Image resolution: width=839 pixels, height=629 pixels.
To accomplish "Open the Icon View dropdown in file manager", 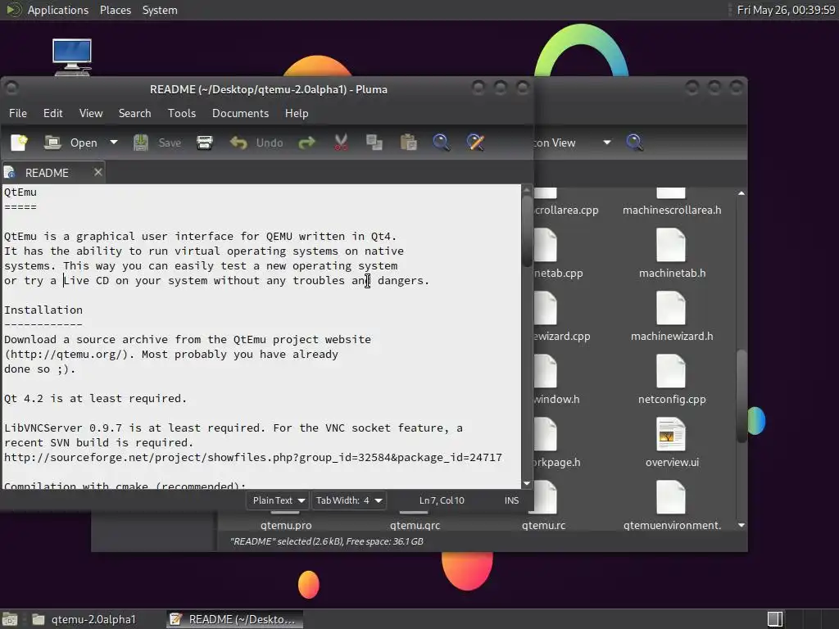I will click(x=572, y=143).
